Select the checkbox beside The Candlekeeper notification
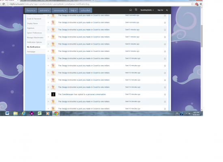The height and width of the screenshot is (162, 223). pyautogui.click(x=165, y=94)
